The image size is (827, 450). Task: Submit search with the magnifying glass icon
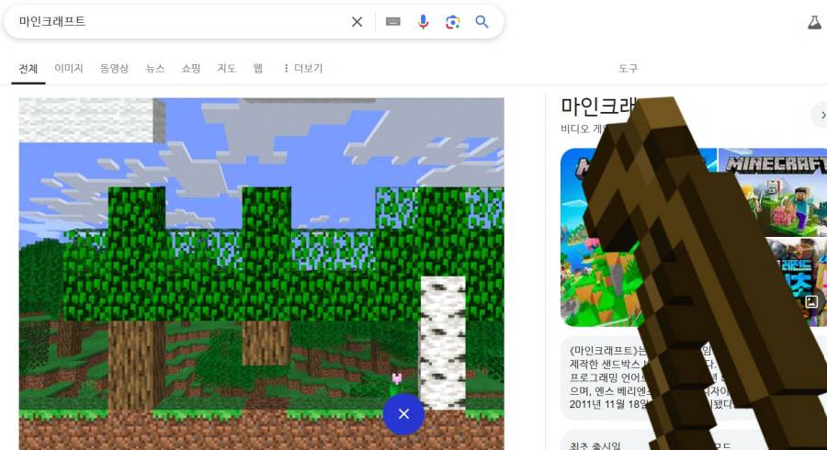(x=481, y=22)
